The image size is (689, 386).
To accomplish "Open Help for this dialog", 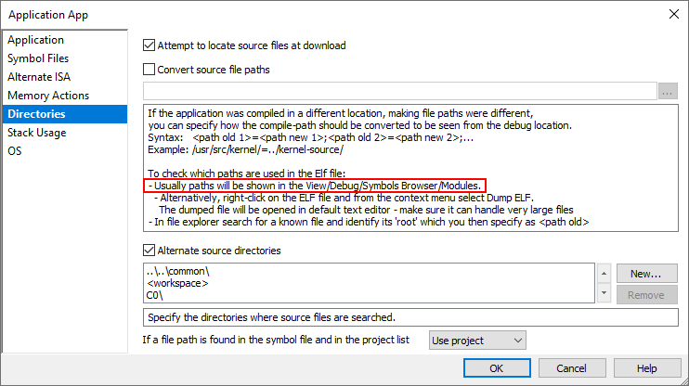I will (x=647, y=368).
